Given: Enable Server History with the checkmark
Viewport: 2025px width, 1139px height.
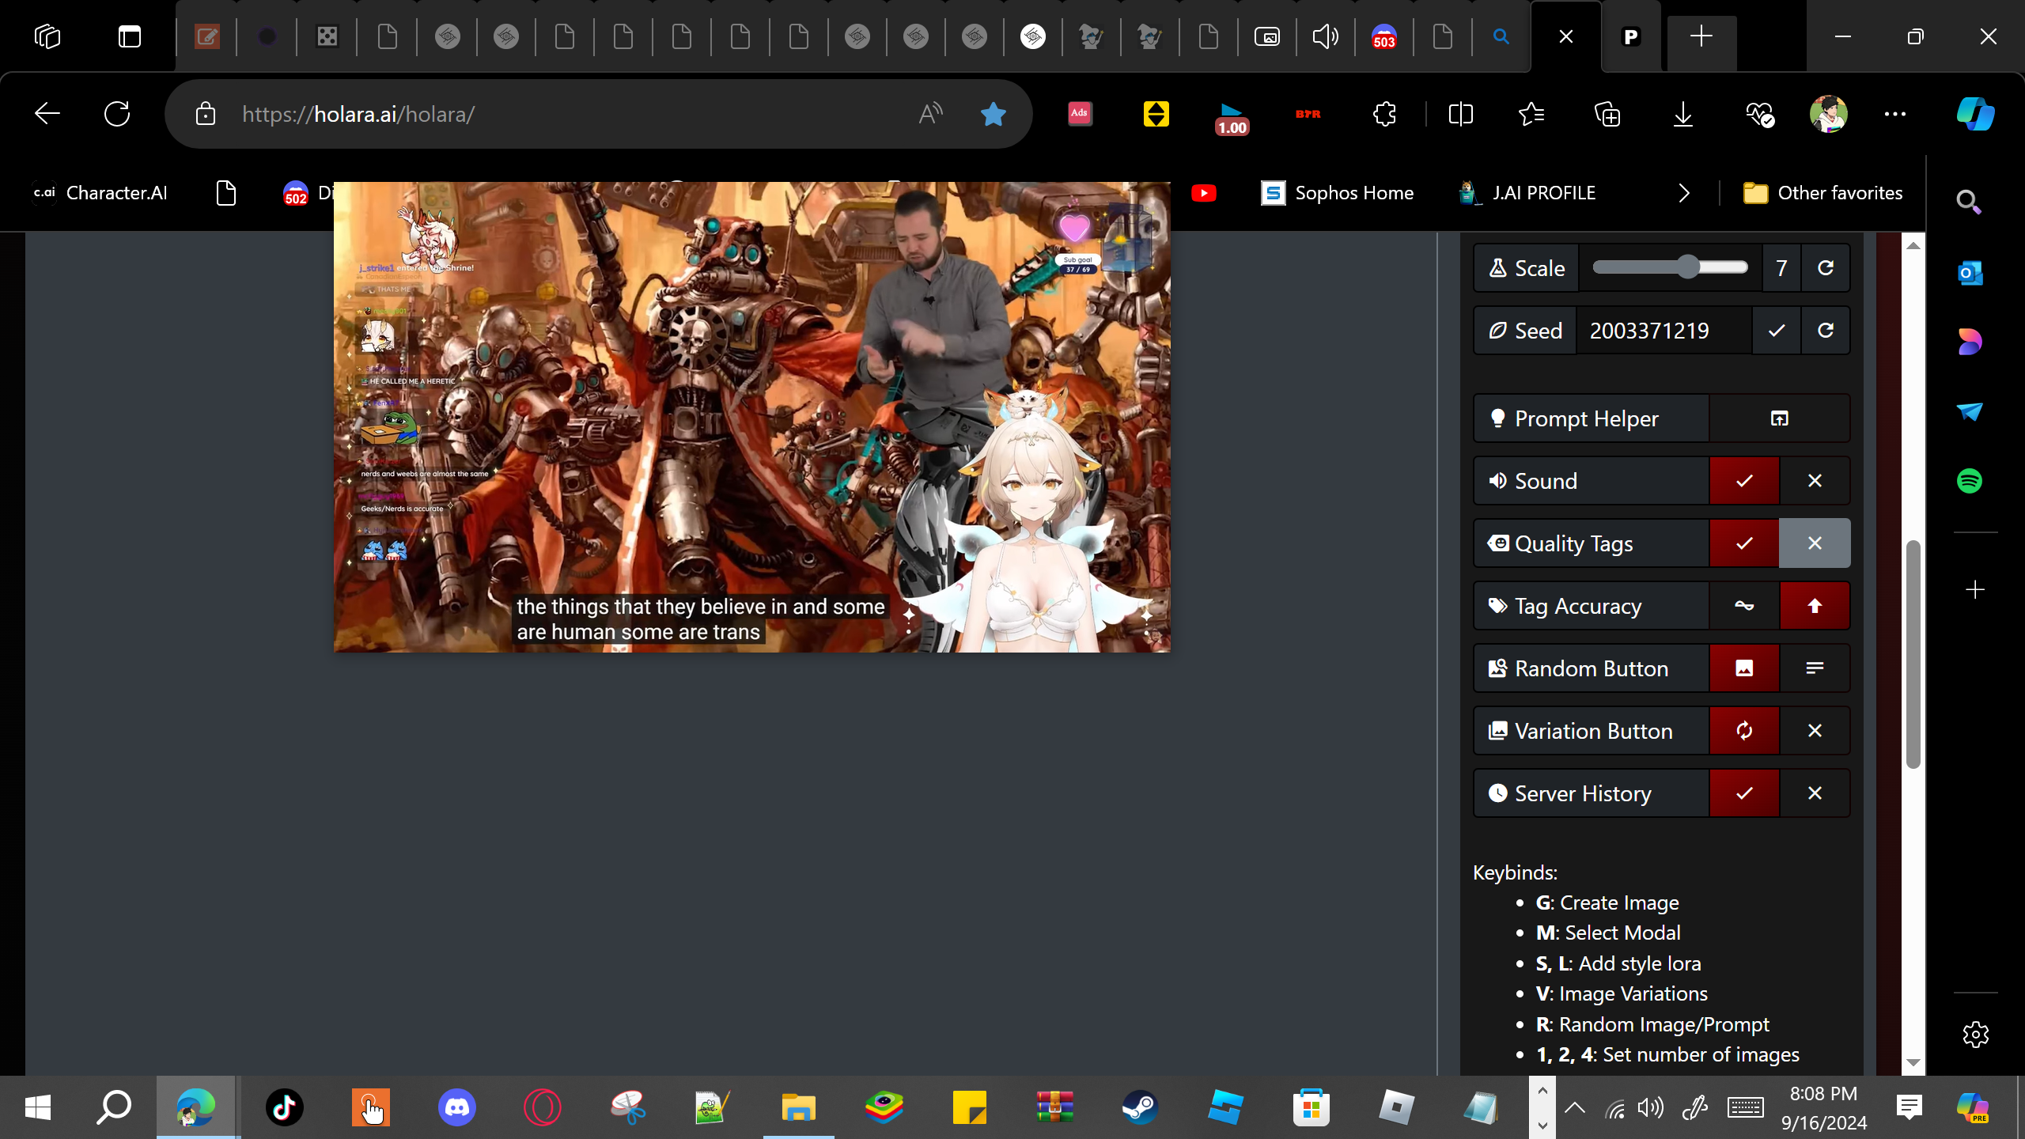Looking at the screenshot, I should (1744, 793).
